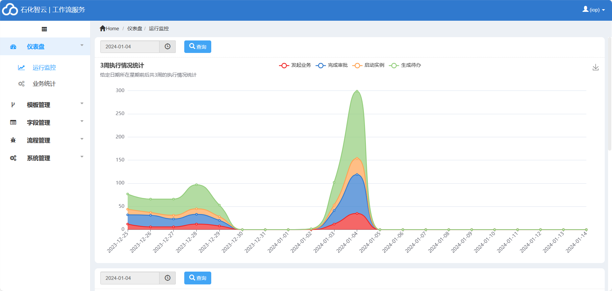Toggle the hamburger sidebar menu
This screenshot has height=291, width=612.
point(44,29)
